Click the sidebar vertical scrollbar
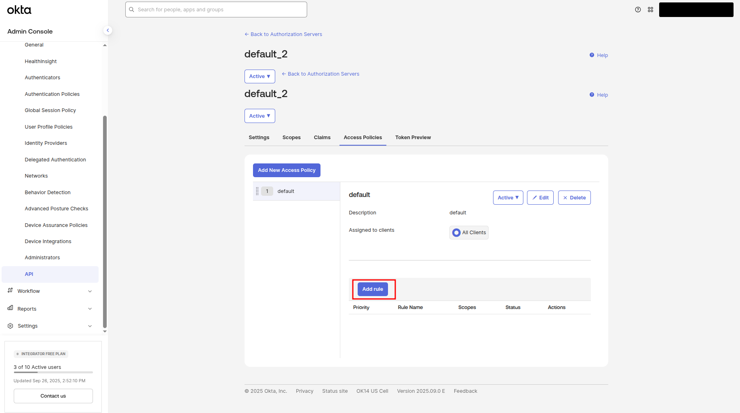Viewport: 740px width, 413px height. coord(105,222)
